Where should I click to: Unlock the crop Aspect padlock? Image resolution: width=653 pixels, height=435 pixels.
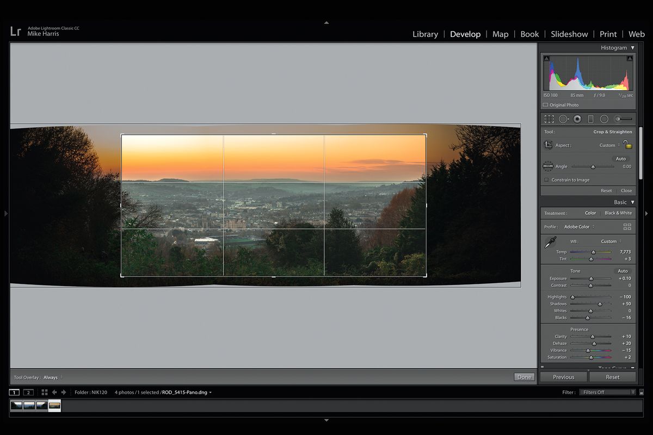(629, 145)
